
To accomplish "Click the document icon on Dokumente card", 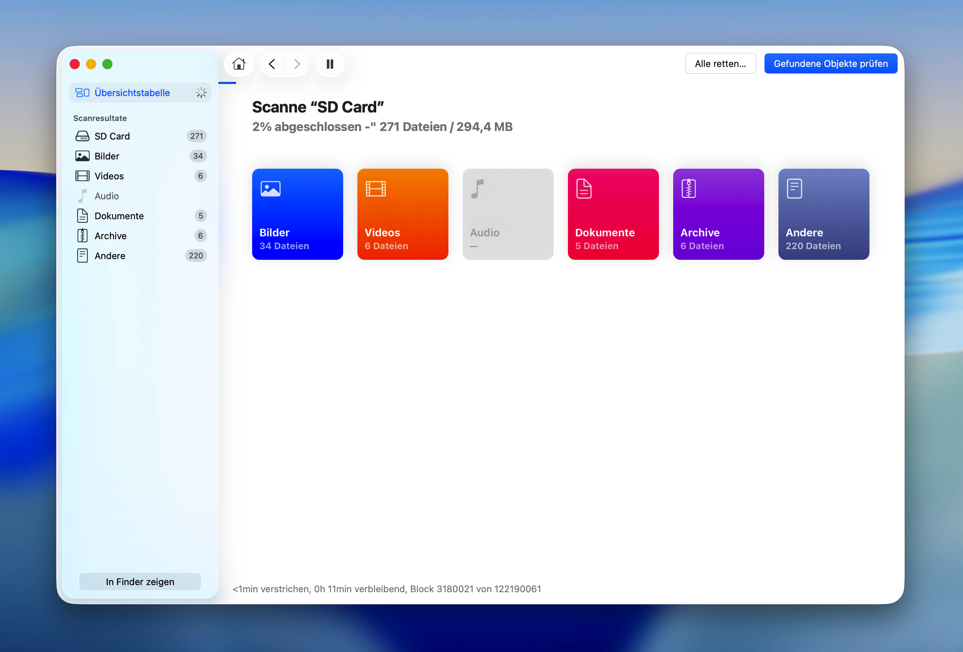I will pos(584,189).
